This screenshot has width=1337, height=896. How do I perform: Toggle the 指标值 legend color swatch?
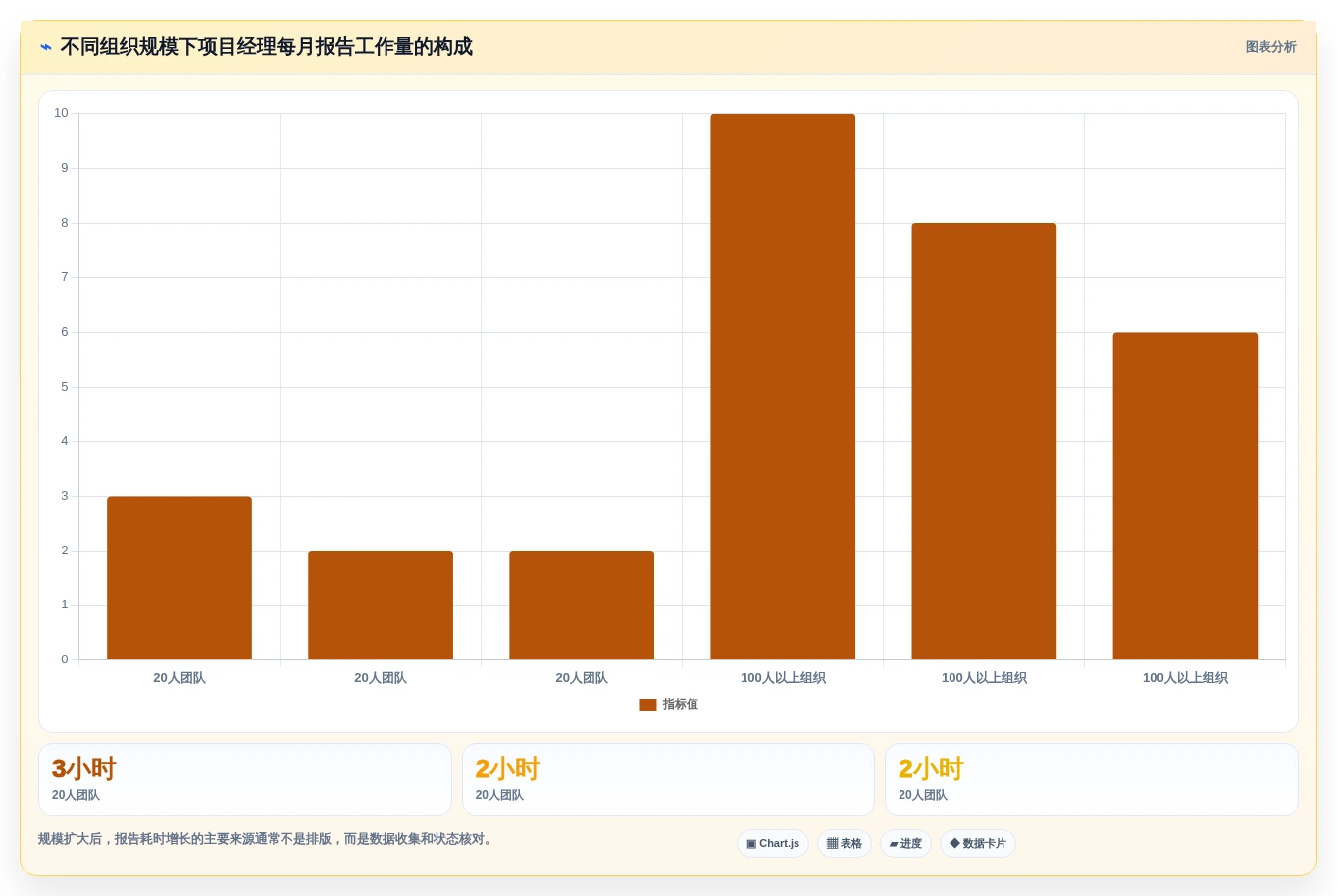[647, 705]
